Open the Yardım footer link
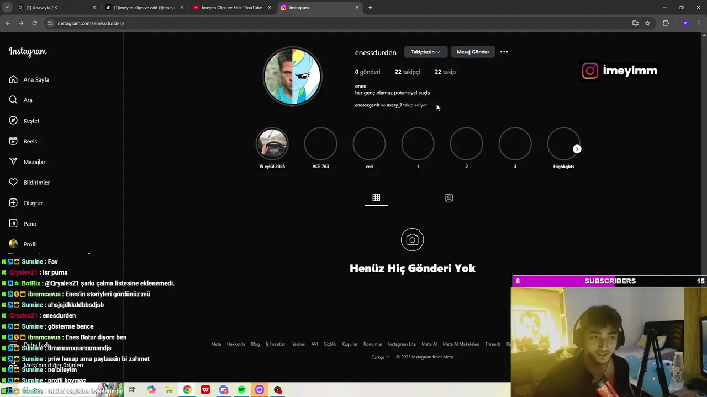 [x=299, y=344]
